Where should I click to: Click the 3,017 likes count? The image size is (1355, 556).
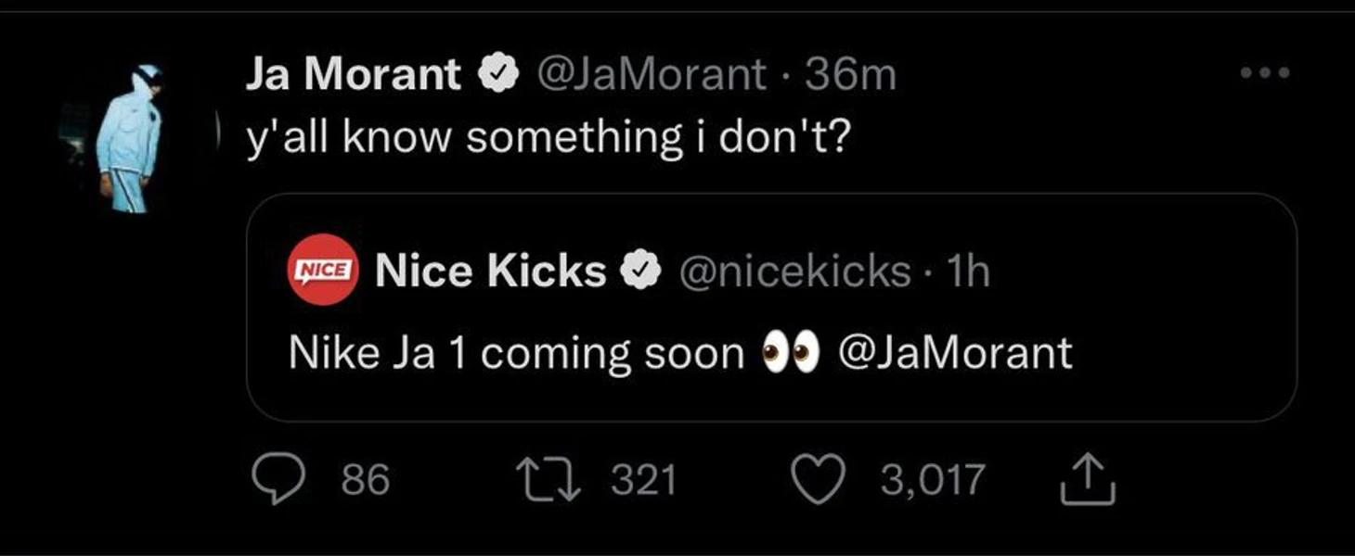pos(932,481)
